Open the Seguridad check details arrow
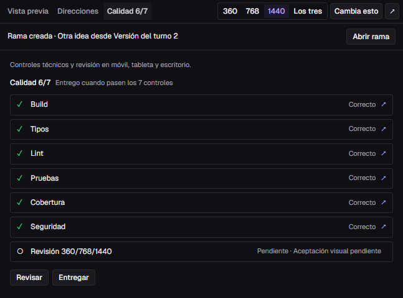The width and height of the screenshot is (403, 298). pos(384,227)
